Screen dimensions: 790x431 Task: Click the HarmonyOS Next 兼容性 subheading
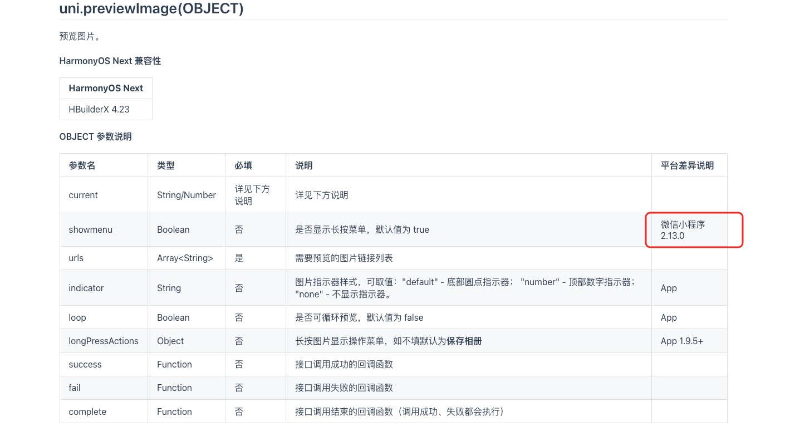click(x=110, y=61)
